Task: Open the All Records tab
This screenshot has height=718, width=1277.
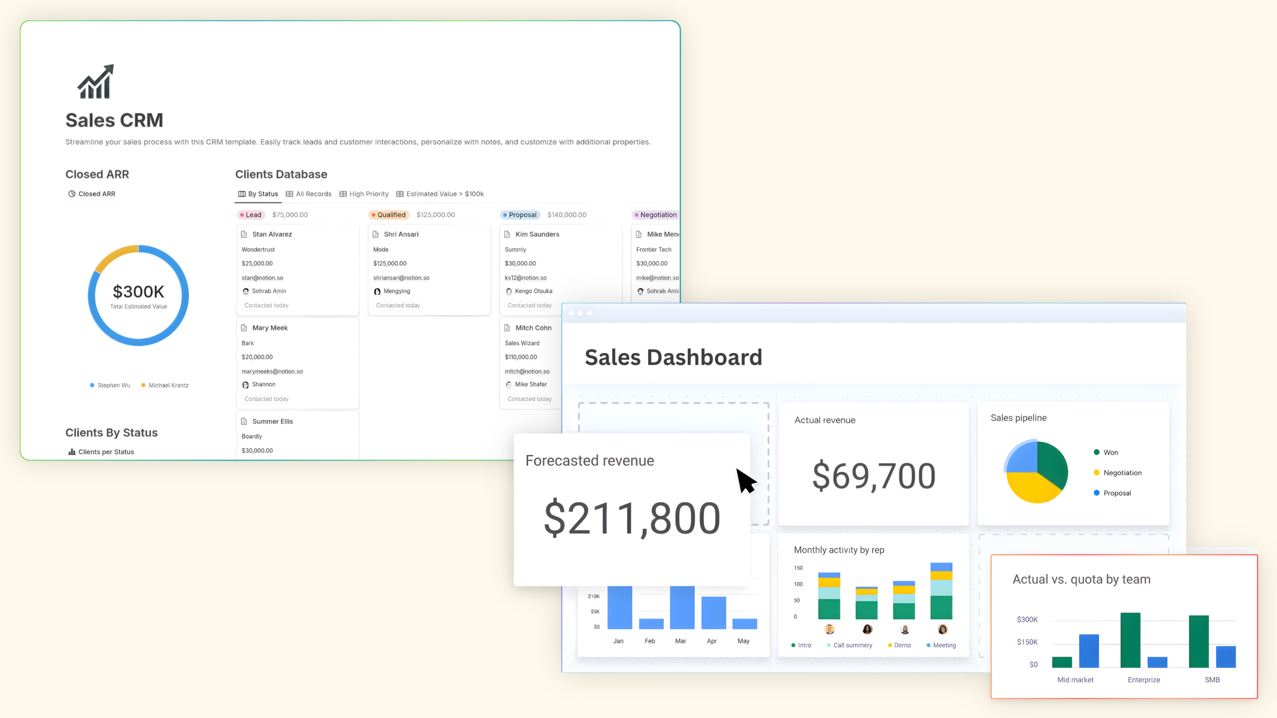Action: (309, 194)
